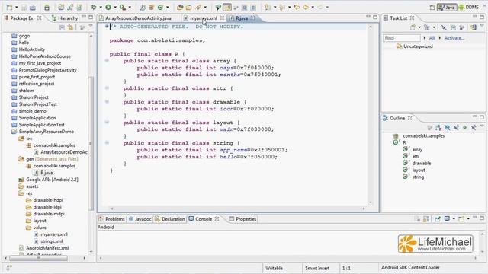Open the New file dropdown arrow

(x=16, y=7)
